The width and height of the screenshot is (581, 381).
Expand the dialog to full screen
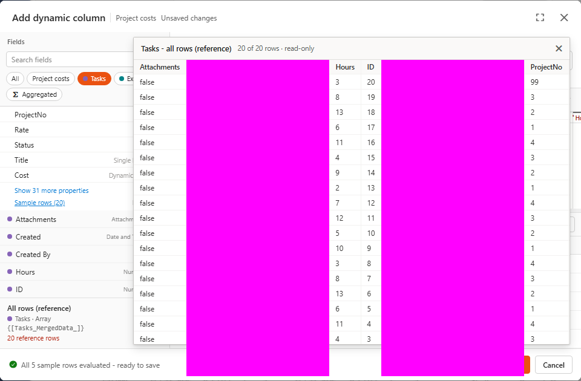(540, 18)
